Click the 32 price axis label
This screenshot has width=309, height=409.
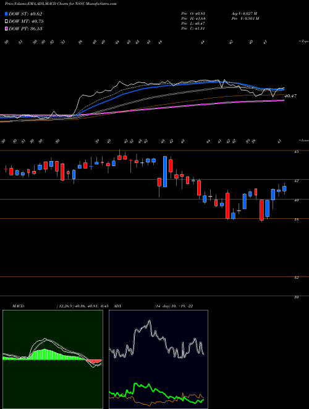click(x=296, y=278)
